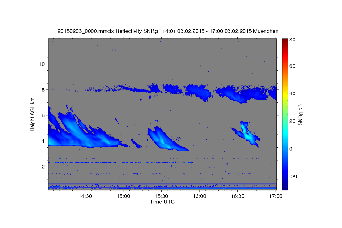
Task: Click the height tick label 10
Action: (42, 64)
